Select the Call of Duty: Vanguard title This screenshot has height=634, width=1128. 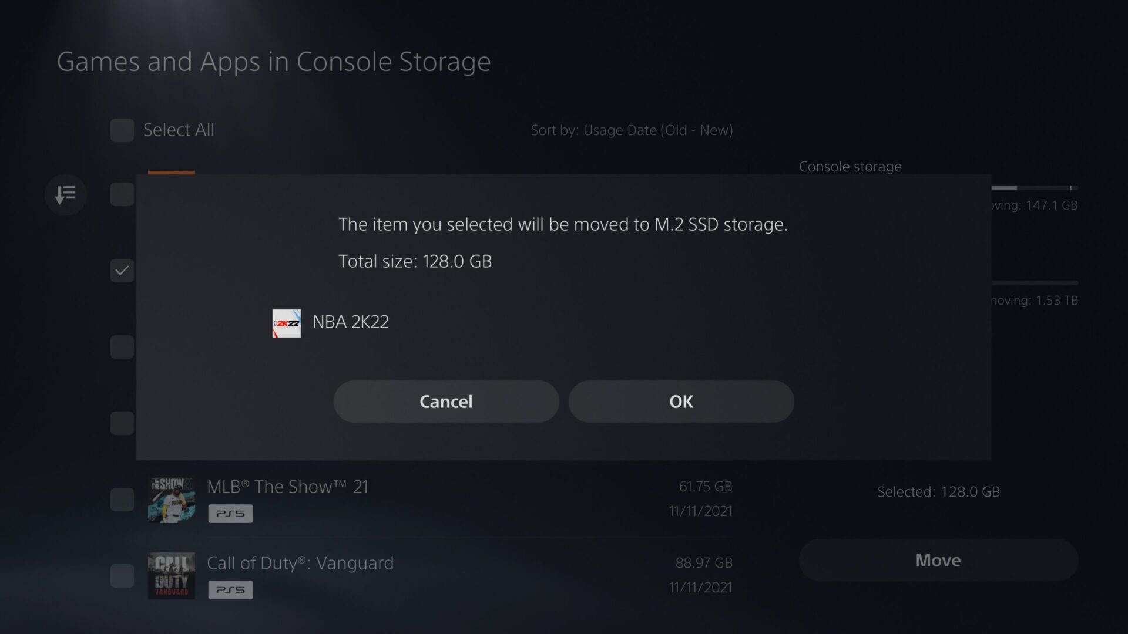coord(300,563)
